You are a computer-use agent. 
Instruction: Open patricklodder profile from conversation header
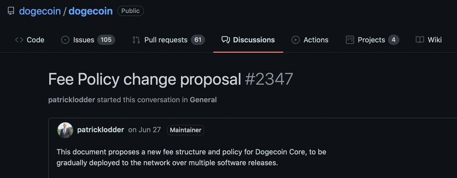pyautogui.click(x=71, y=100)
